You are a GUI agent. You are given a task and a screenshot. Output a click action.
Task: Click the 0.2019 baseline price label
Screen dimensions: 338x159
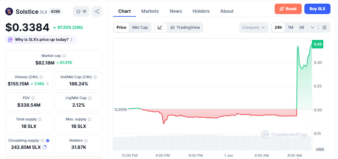click(121, 109)
